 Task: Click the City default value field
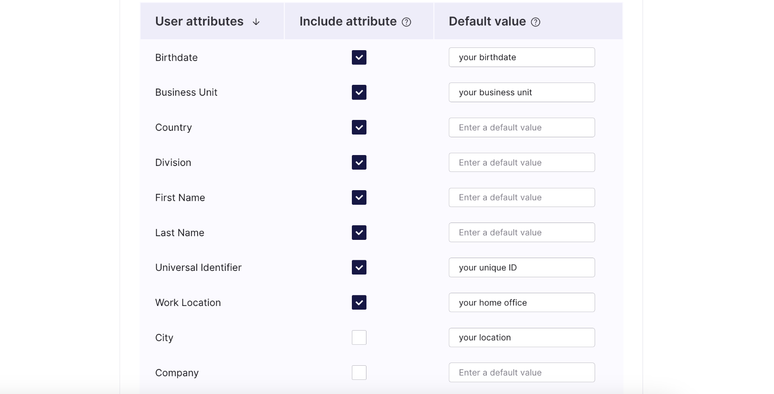pos(522,337)
